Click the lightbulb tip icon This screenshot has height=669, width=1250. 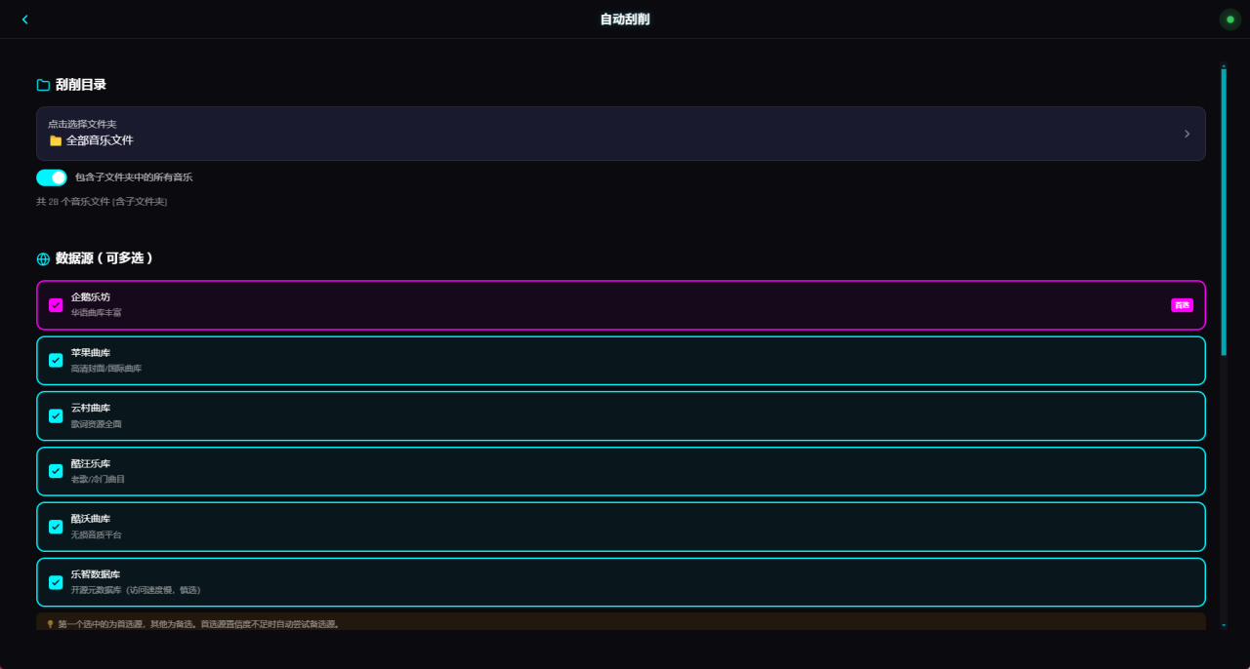click(50, 624)
